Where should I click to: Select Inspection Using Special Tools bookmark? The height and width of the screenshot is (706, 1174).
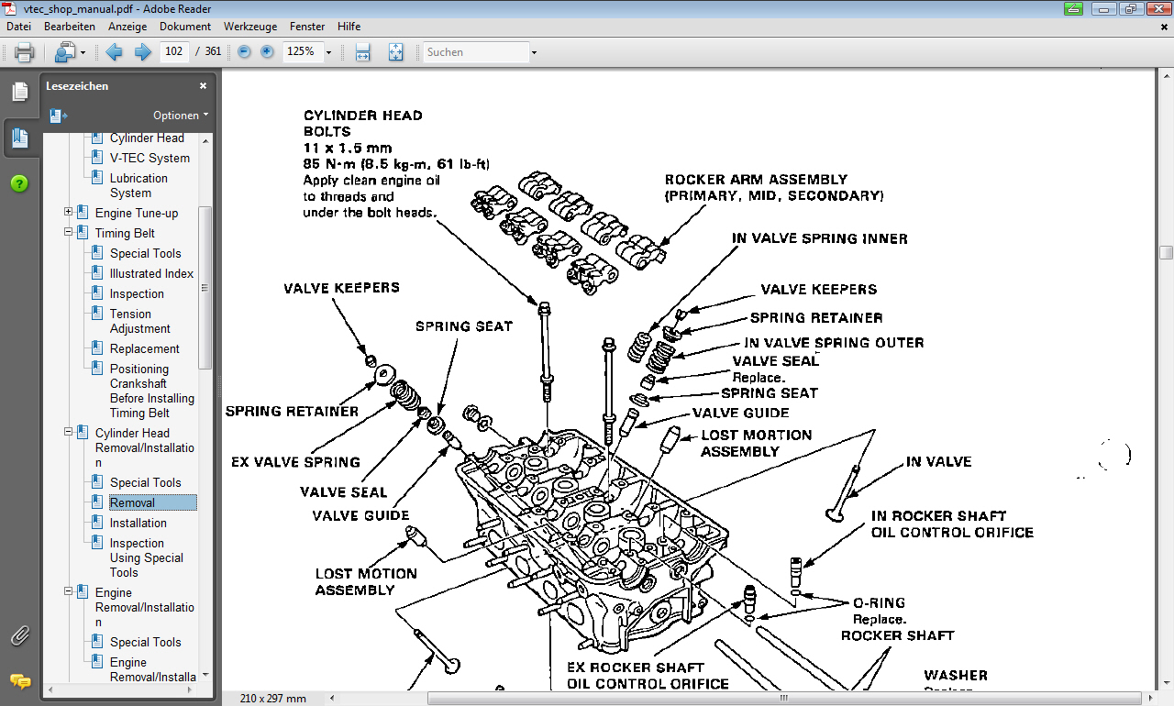pyautogui.click(x=146, y=557)
